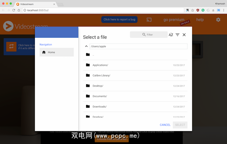
Task: Click the orange repeat arrows icon
Action: click(x=11, y=47)
